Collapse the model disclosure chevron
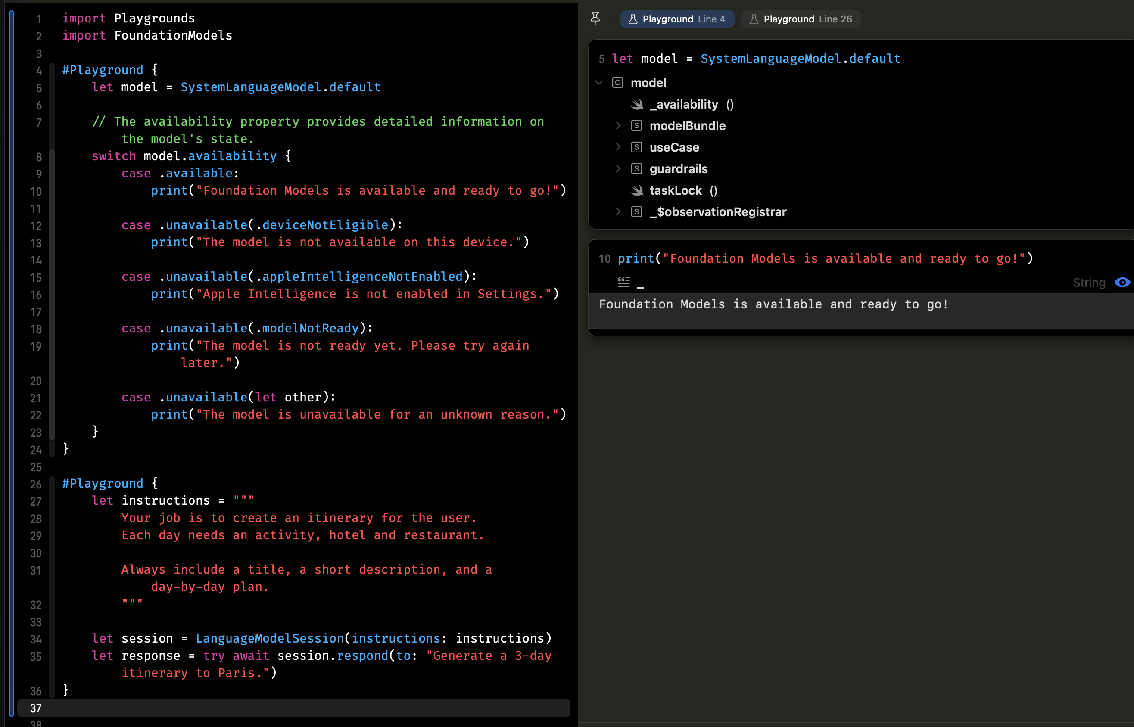 (x=599, y=83)
